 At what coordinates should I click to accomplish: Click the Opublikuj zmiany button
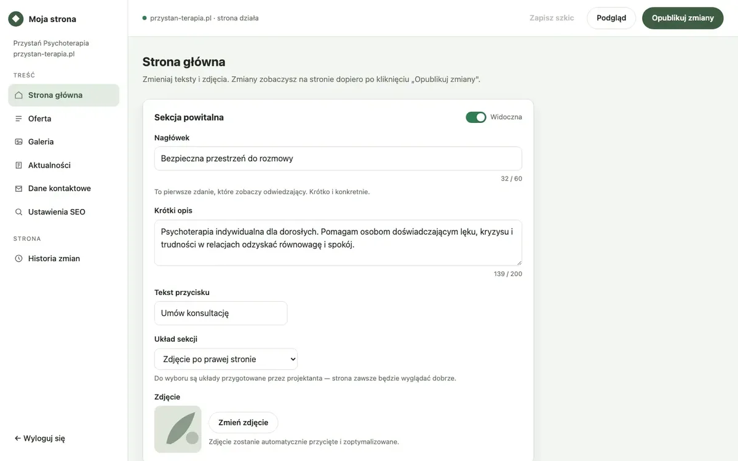683,18
